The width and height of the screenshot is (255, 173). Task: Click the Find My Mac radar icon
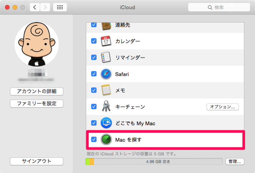tap(106, 139)
